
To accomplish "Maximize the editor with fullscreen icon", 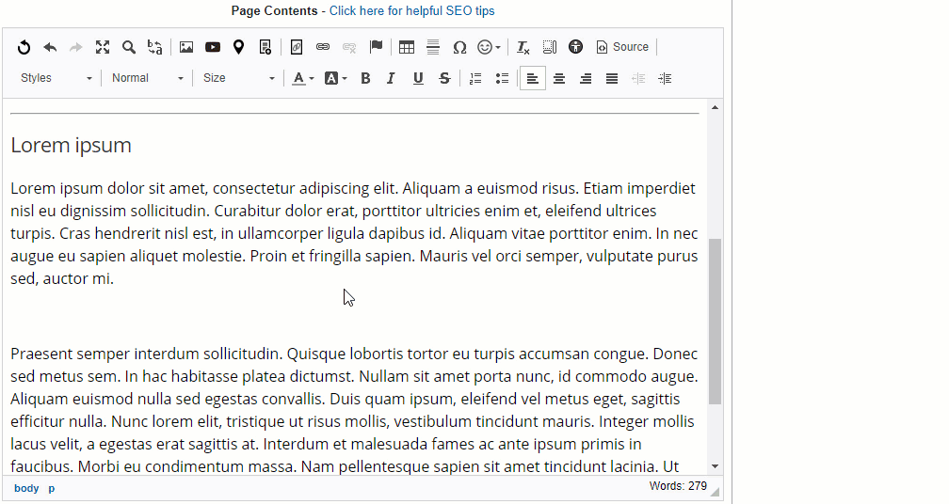I will pyautogui.click(x=103, y=47).
